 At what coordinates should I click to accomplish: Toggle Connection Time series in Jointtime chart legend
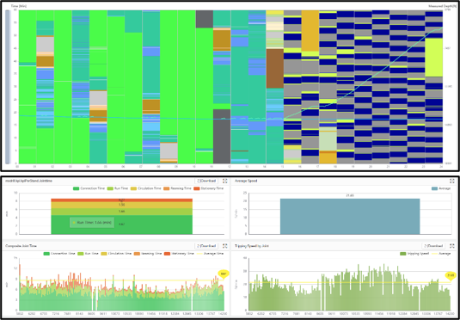89,188
